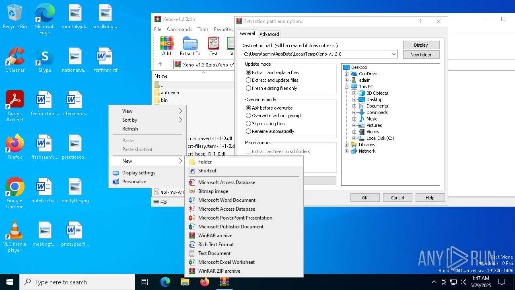
Task: Open Microsoft Edge desktop shortcut
Action: [45, 19]
